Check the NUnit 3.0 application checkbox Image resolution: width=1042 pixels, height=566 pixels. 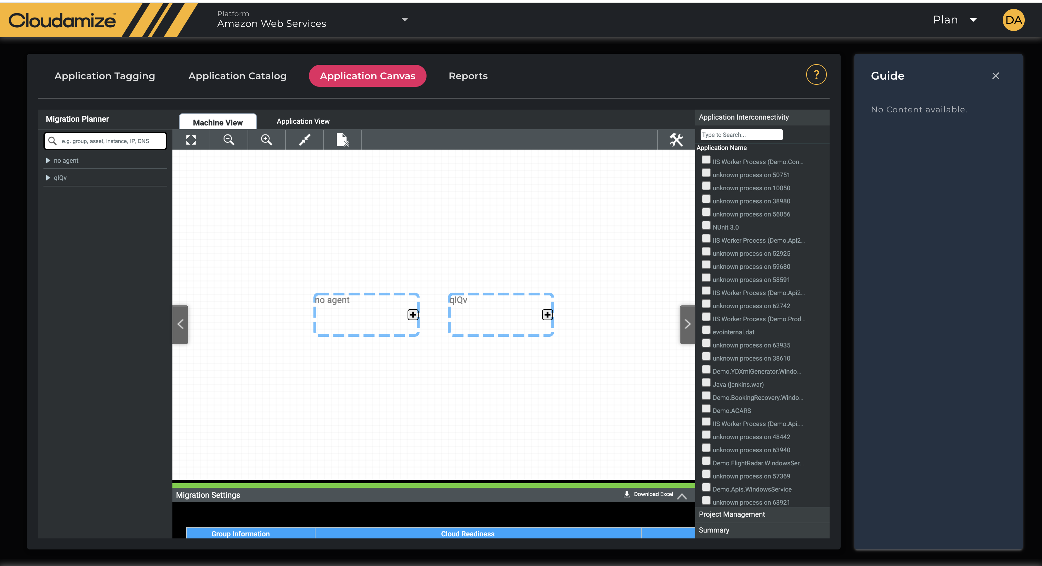706,225
